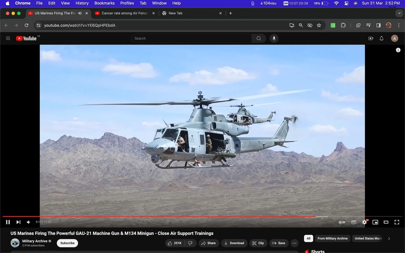Open Chrome three-dot menu
The image size is (405, 253).
399,25
